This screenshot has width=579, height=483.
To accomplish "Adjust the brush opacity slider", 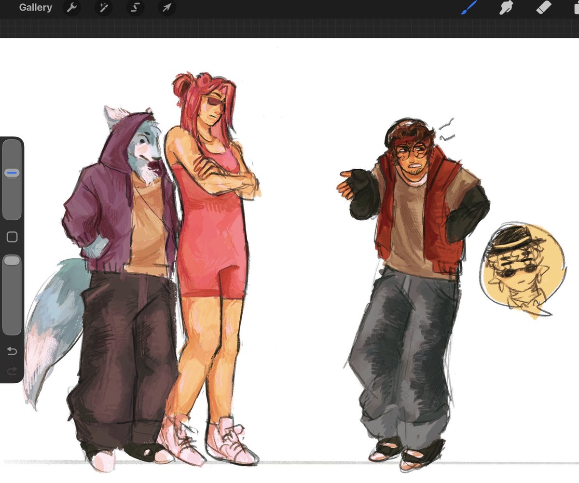I will pyautogui.click(x=12, y=295).
